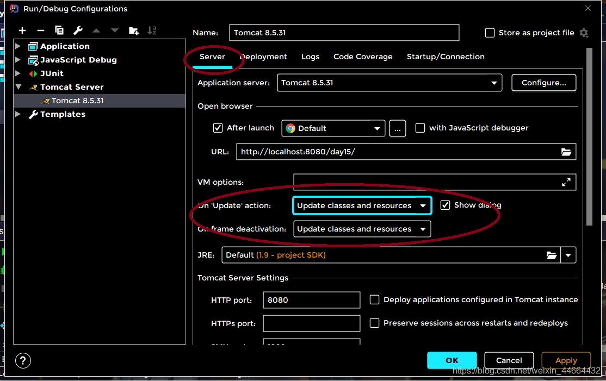
Task: Sort configurations alphabetically icon
Action: click(152, 30)
